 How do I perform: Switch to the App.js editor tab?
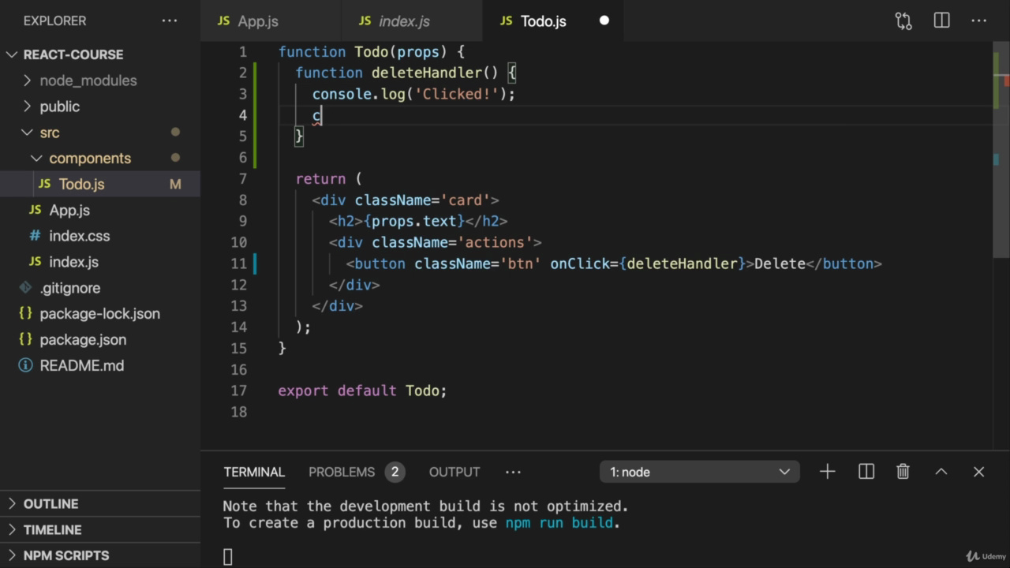click(x=257, y=21)
